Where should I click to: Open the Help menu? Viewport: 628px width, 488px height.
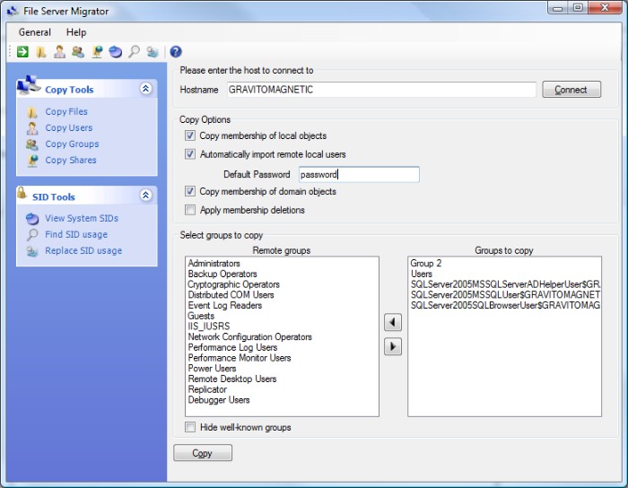(x=76, y=32)
